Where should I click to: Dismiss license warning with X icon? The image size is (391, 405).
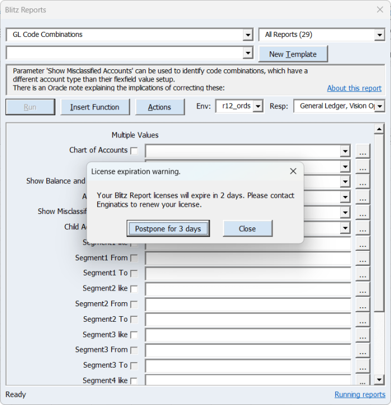click(293, 171)
